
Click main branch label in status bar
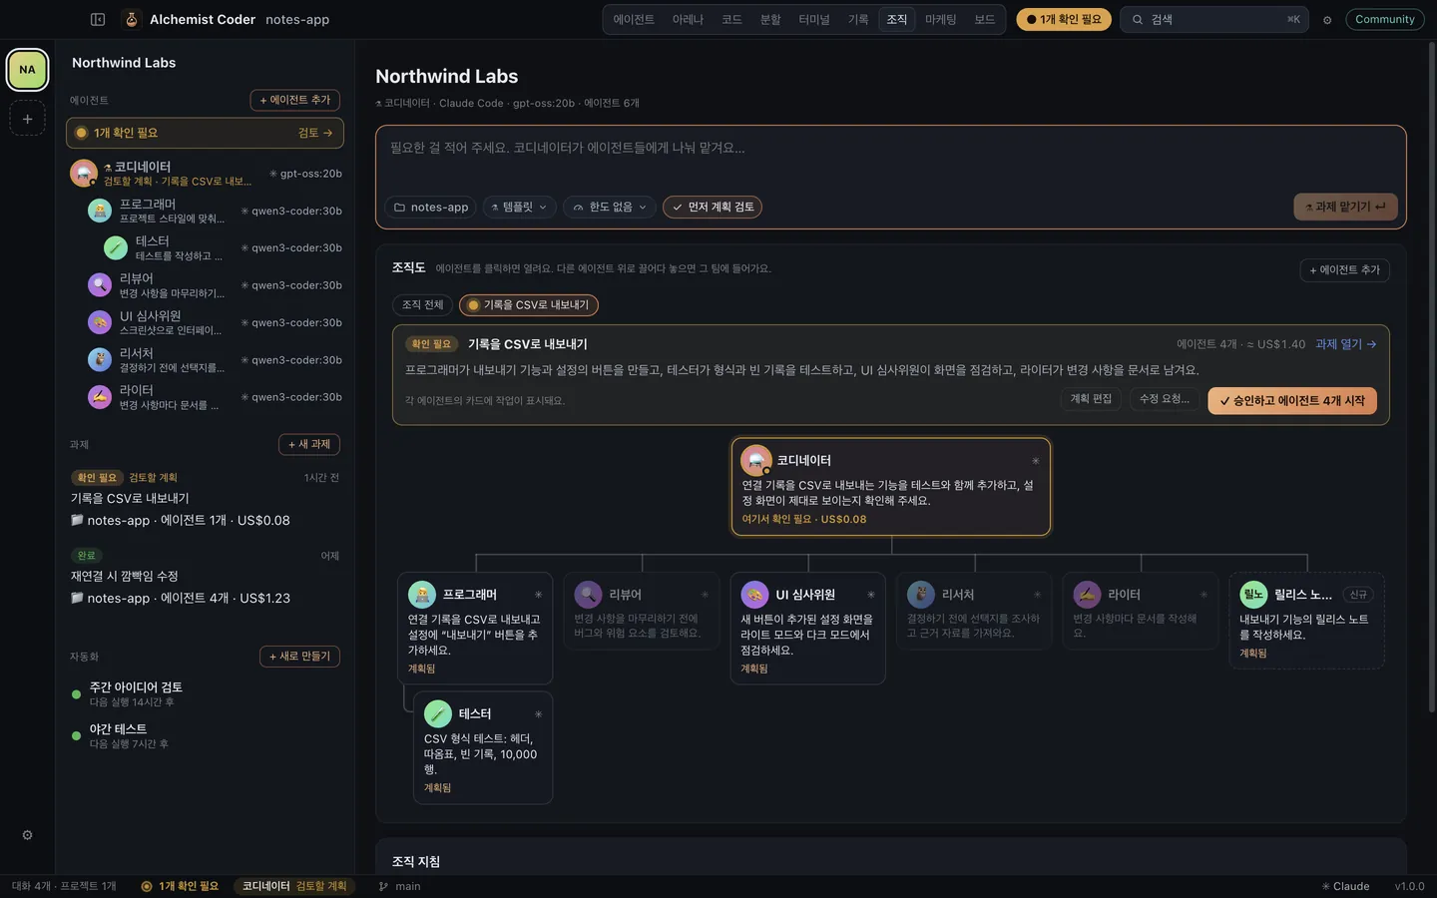click(x=408, y=886)
